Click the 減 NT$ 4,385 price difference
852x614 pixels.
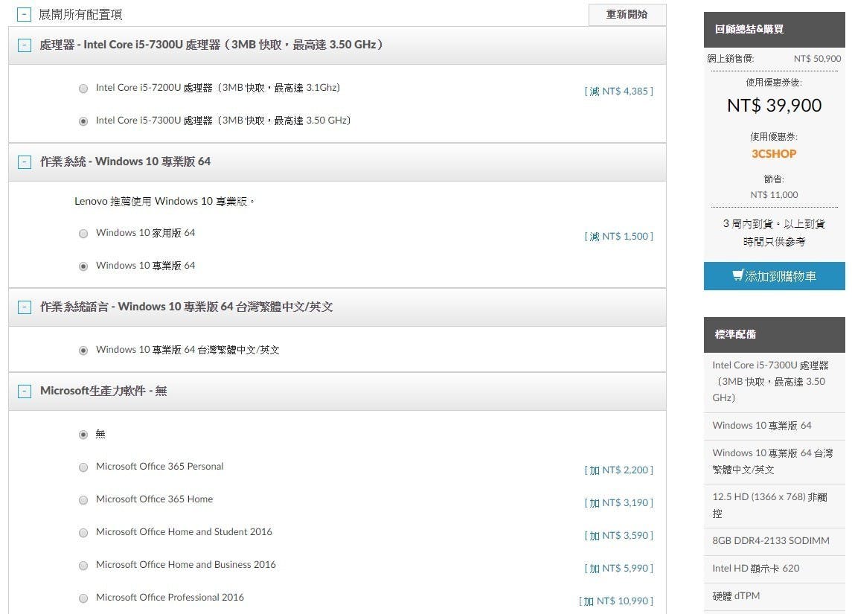[x=619, y=92]
